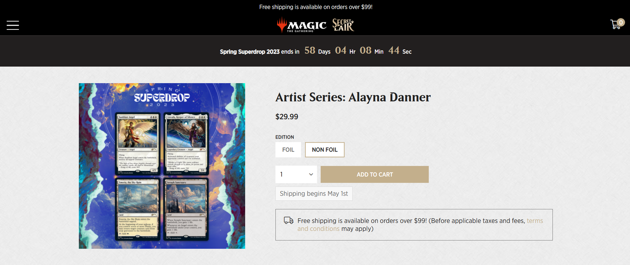Click the Emeria, the Sky Ruin card
This screenshot has width=630, height=265.
[138, 210]
